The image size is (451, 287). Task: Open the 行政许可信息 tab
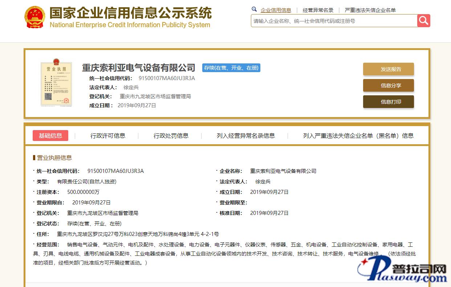(108, 136)
